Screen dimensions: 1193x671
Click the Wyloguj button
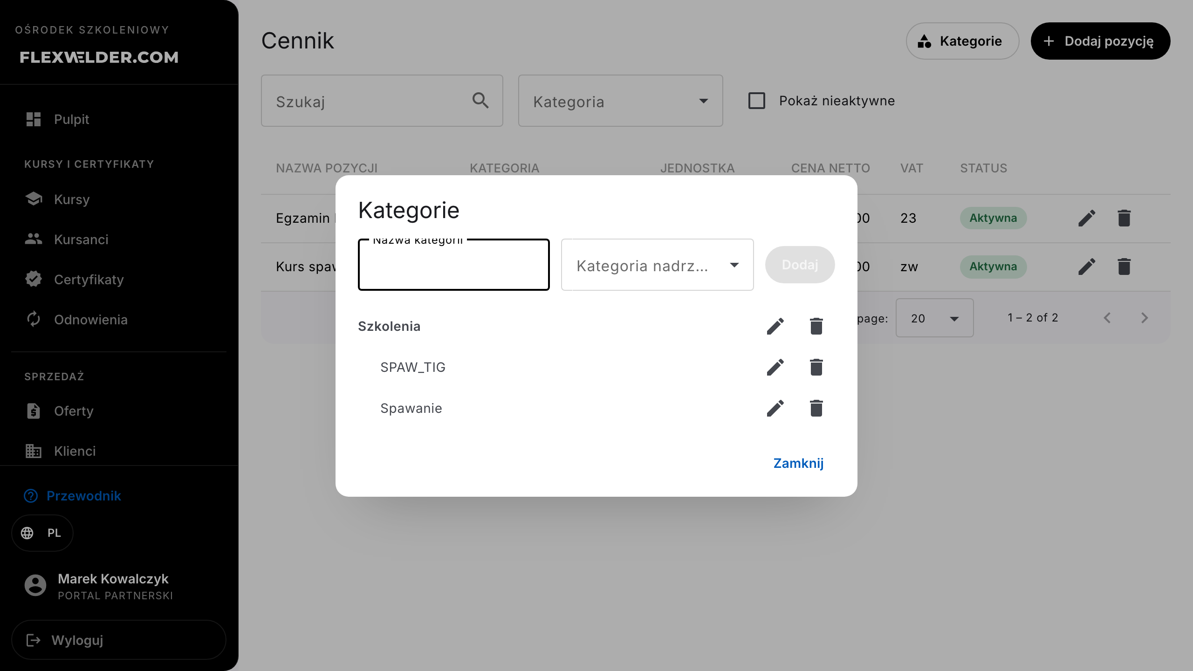(x=119, y=640)
